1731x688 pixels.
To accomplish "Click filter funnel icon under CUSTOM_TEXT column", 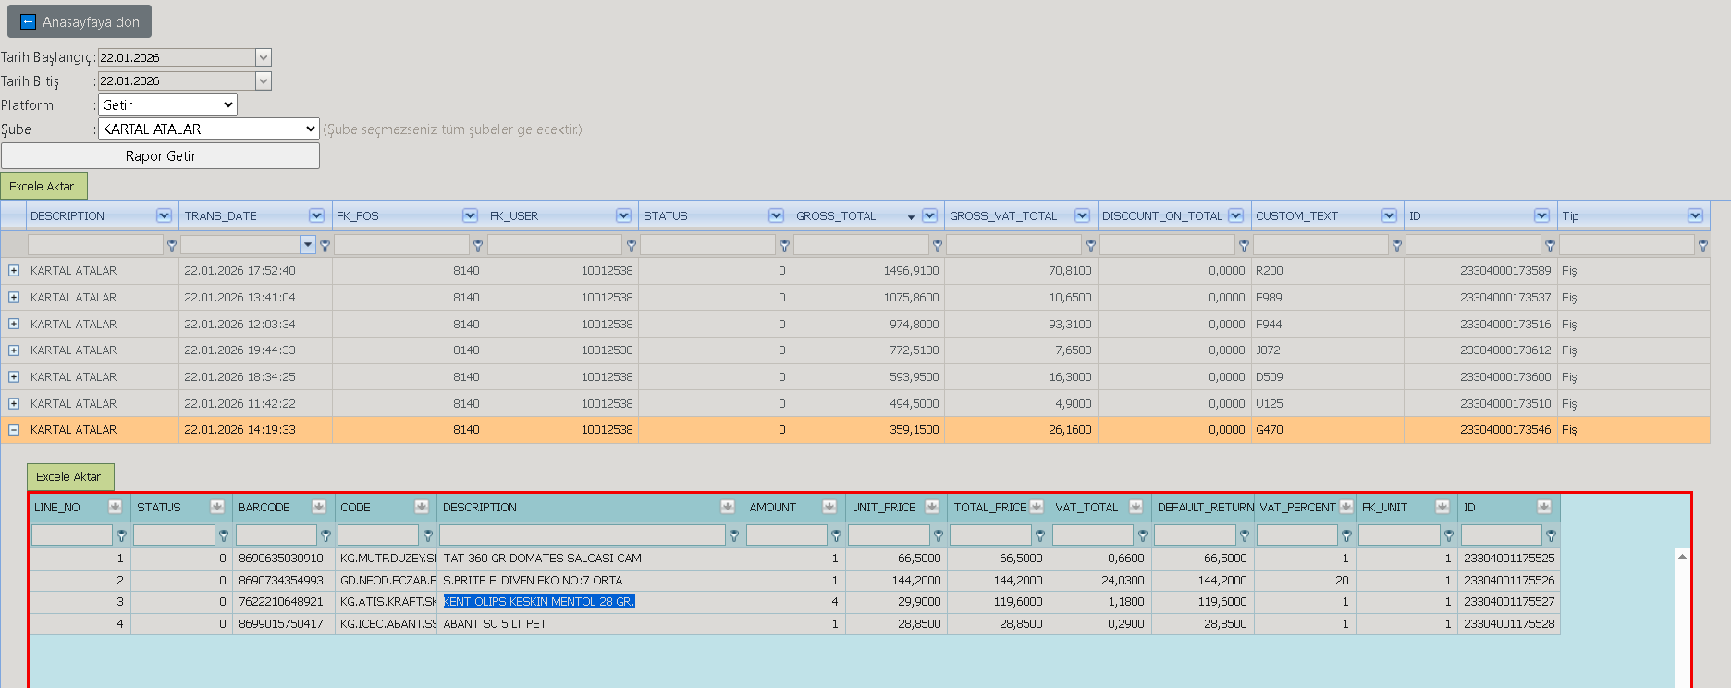I will click(1397, 245).
